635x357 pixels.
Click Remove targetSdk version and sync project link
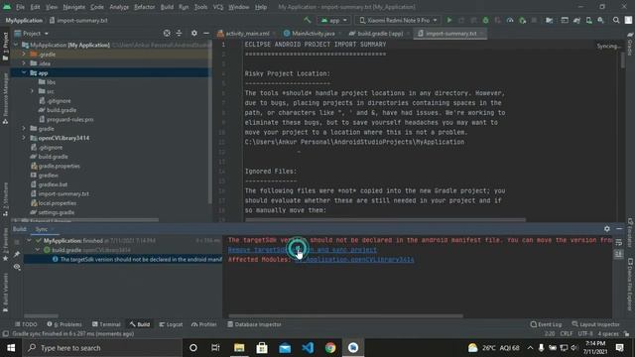303,250
